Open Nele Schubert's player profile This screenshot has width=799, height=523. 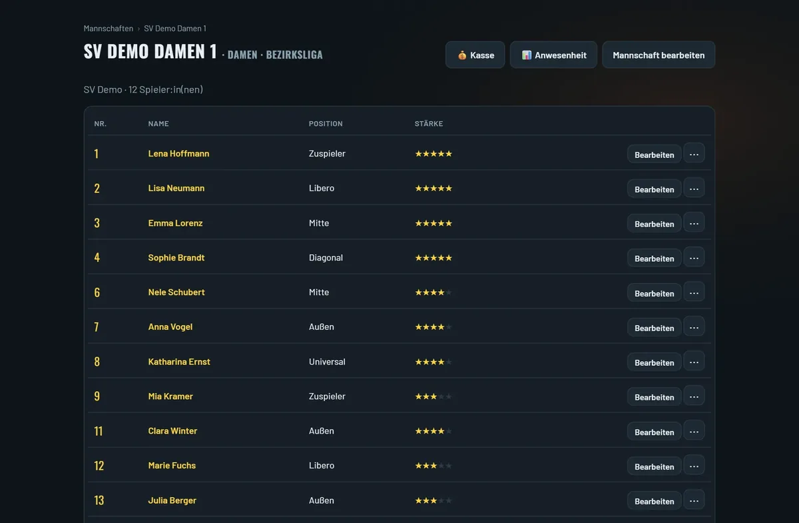(176, 292)
